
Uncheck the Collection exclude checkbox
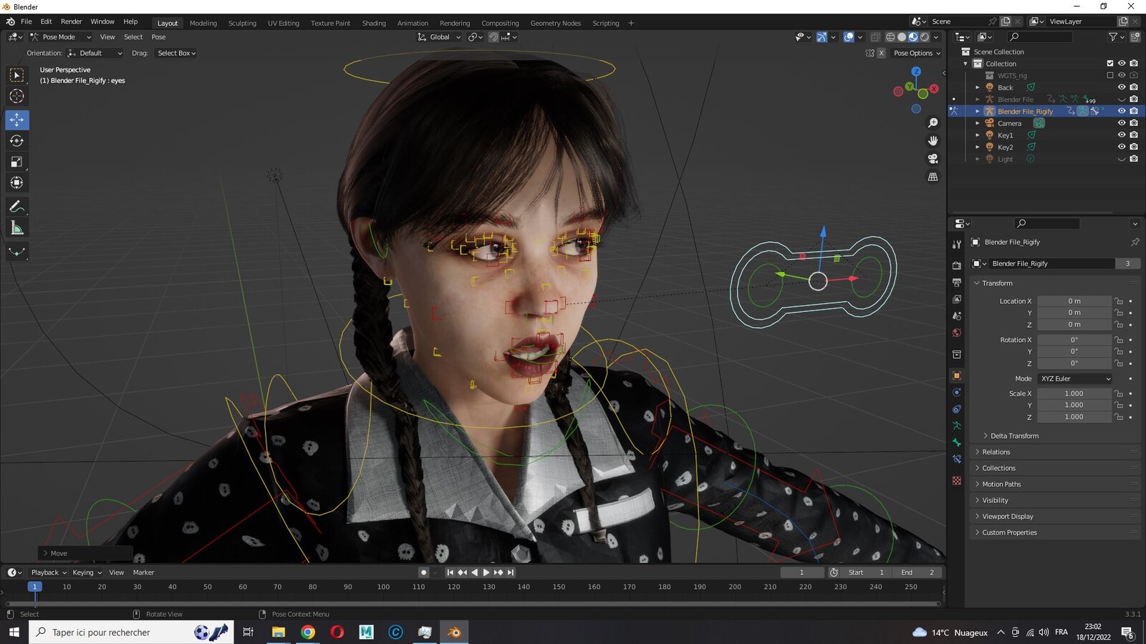tap(1110, 64)
